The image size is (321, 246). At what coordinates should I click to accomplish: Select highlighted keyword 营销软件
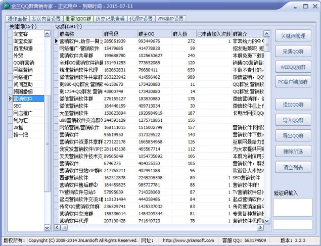(x=28, y=99)
